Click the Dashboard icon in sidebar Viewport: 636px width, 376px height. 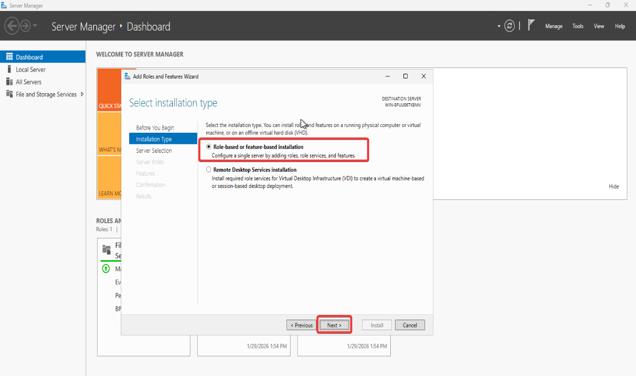coord(9,57)
